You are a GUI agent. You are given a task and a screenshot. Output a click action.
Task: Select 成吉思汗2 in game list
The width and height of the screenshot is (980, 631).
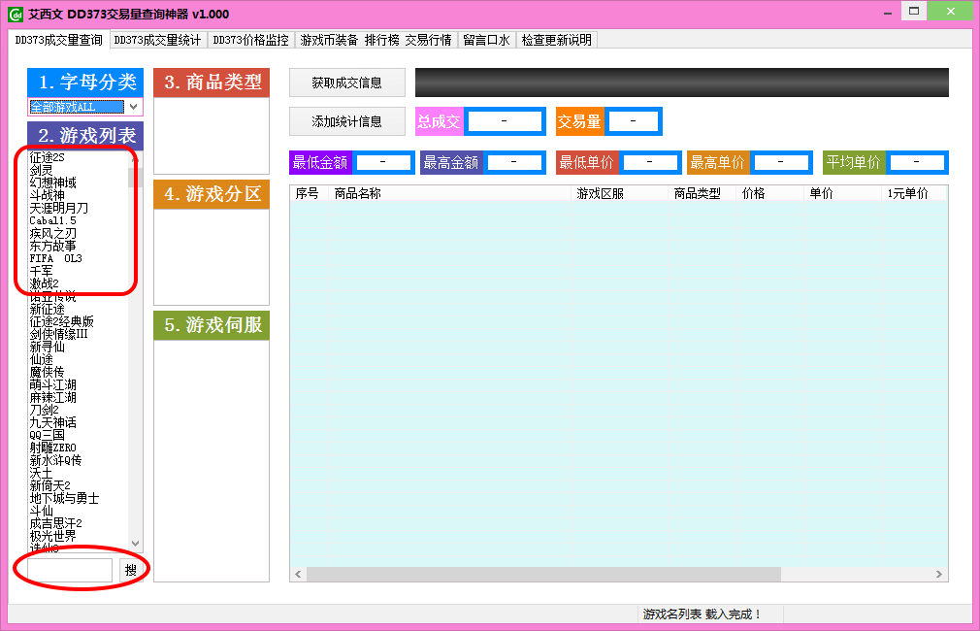[x=55, y=523]
